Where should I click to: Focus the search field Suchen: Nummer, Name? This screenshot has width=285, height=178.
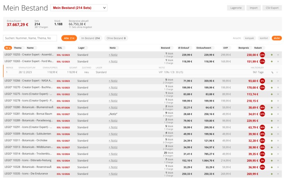tap(30, 38)
